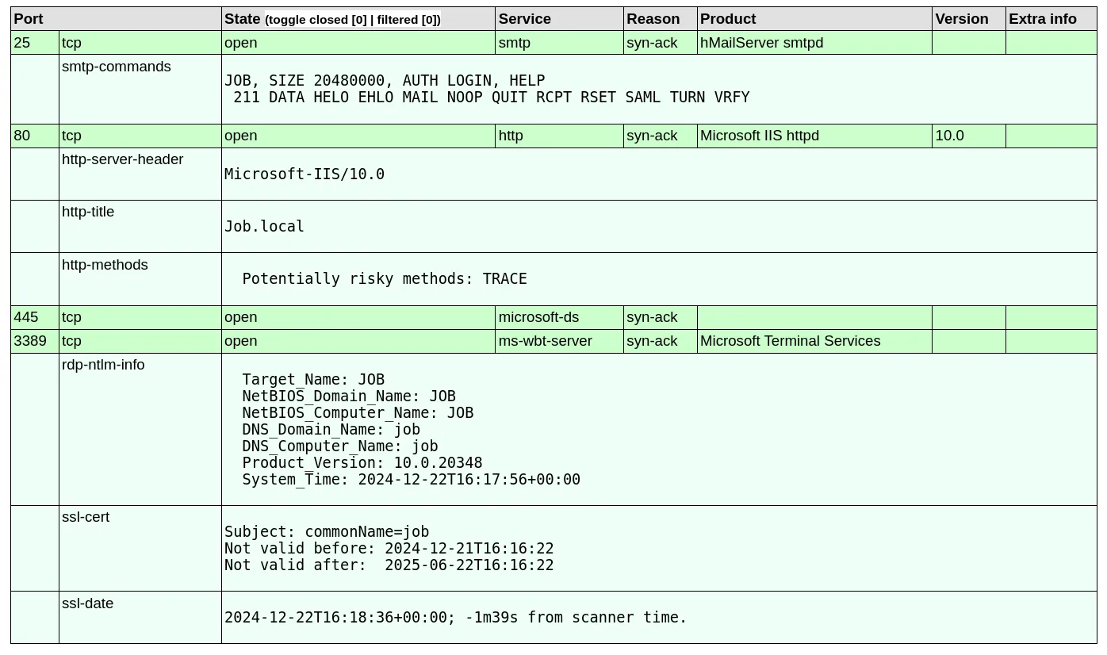Select the Product column header
Screen dimensions: 1107x655
tap(814, 19)
